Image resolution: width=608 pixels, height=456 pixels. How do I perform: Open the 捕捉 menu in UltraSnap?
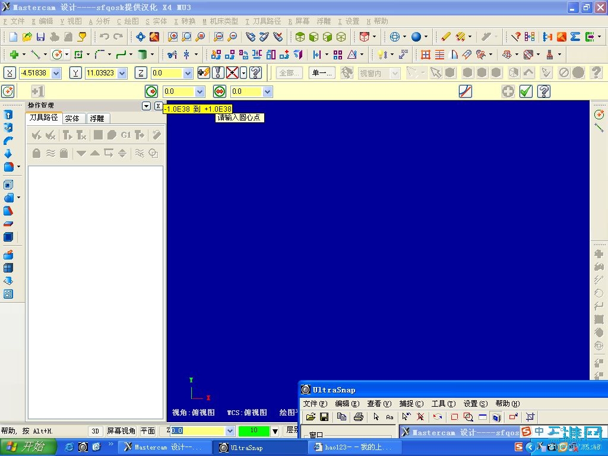[x=411, y=404]
